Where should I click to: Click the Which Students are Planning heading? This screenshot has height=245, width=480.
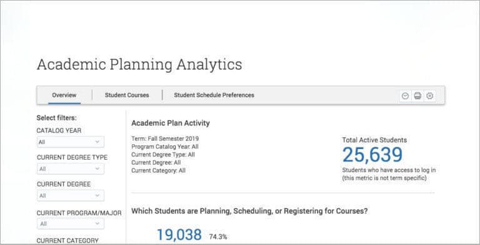click(249, 211)
